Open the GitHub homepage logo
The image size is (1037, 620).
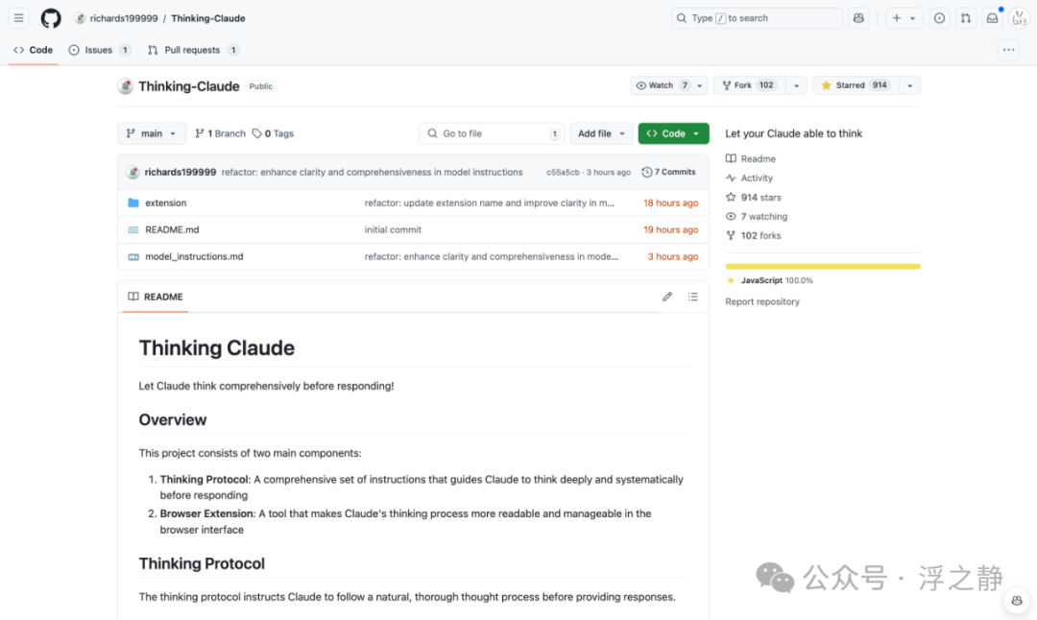pos(51,18)
